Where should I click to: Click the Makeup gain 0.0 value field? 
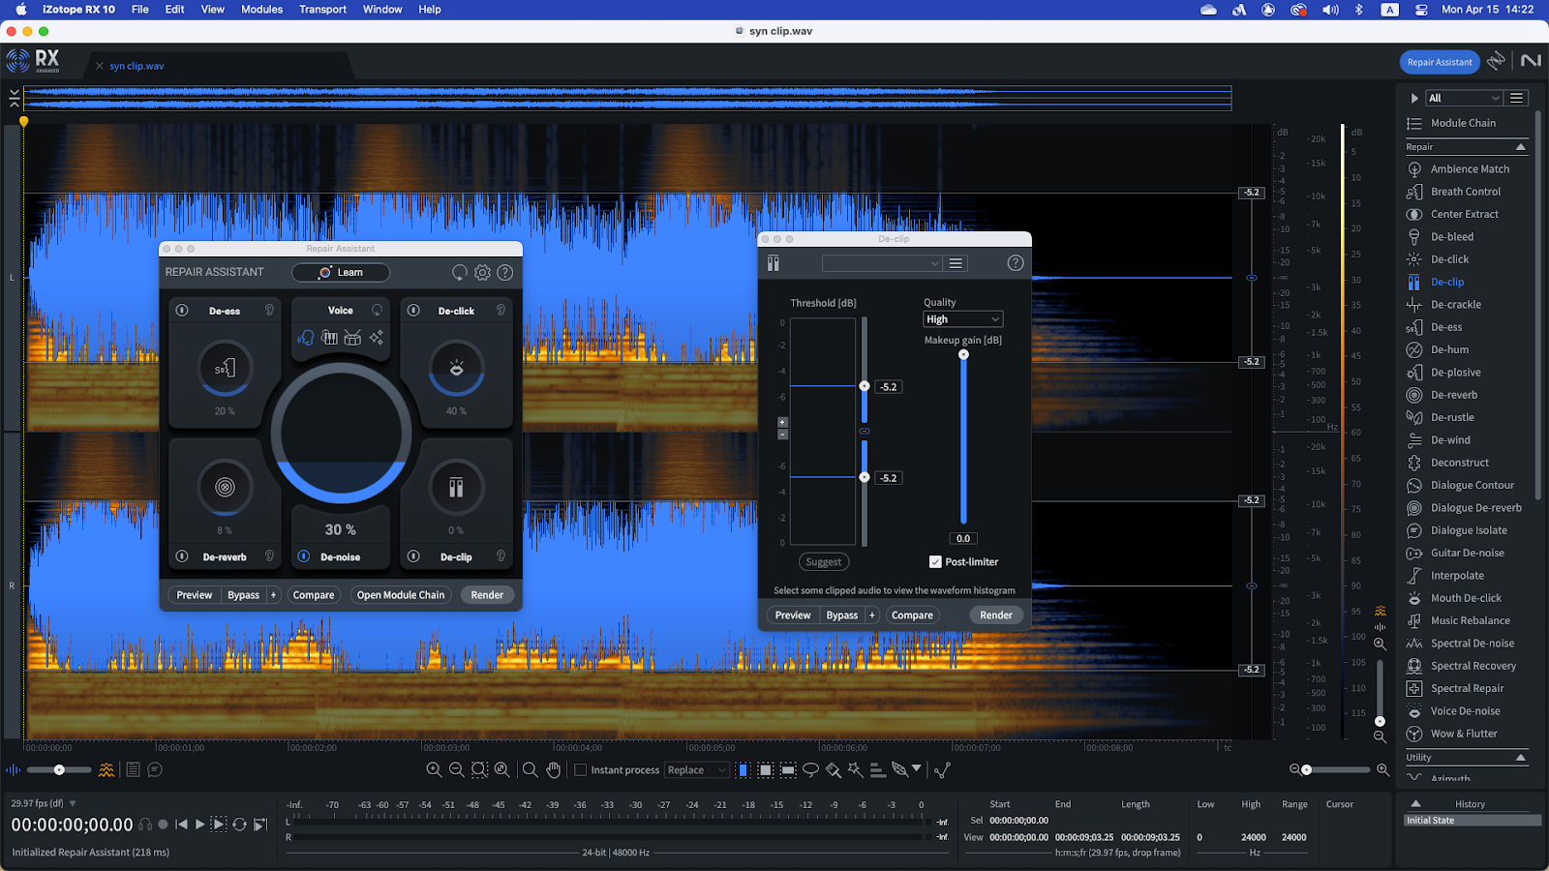[x=963, y=539]
